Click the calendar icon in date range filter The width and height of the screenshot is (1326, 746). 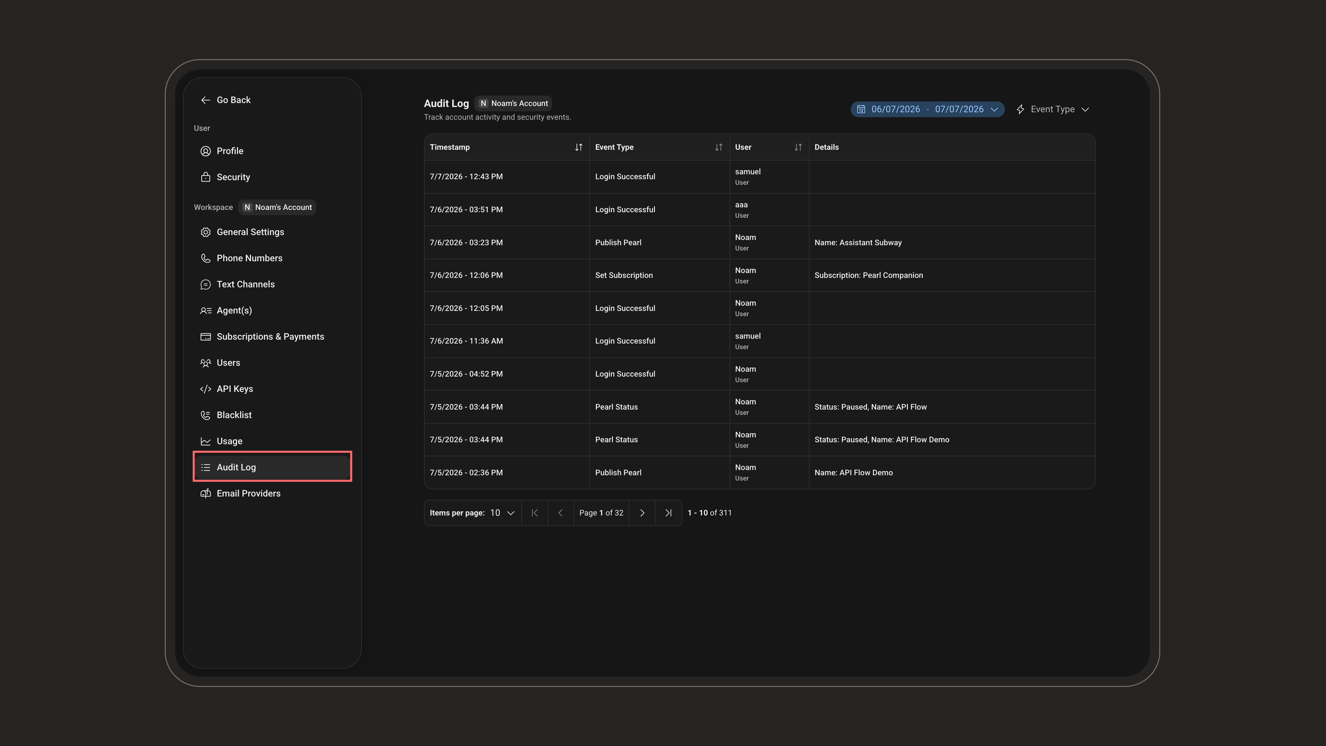click(x=861, y=109)
